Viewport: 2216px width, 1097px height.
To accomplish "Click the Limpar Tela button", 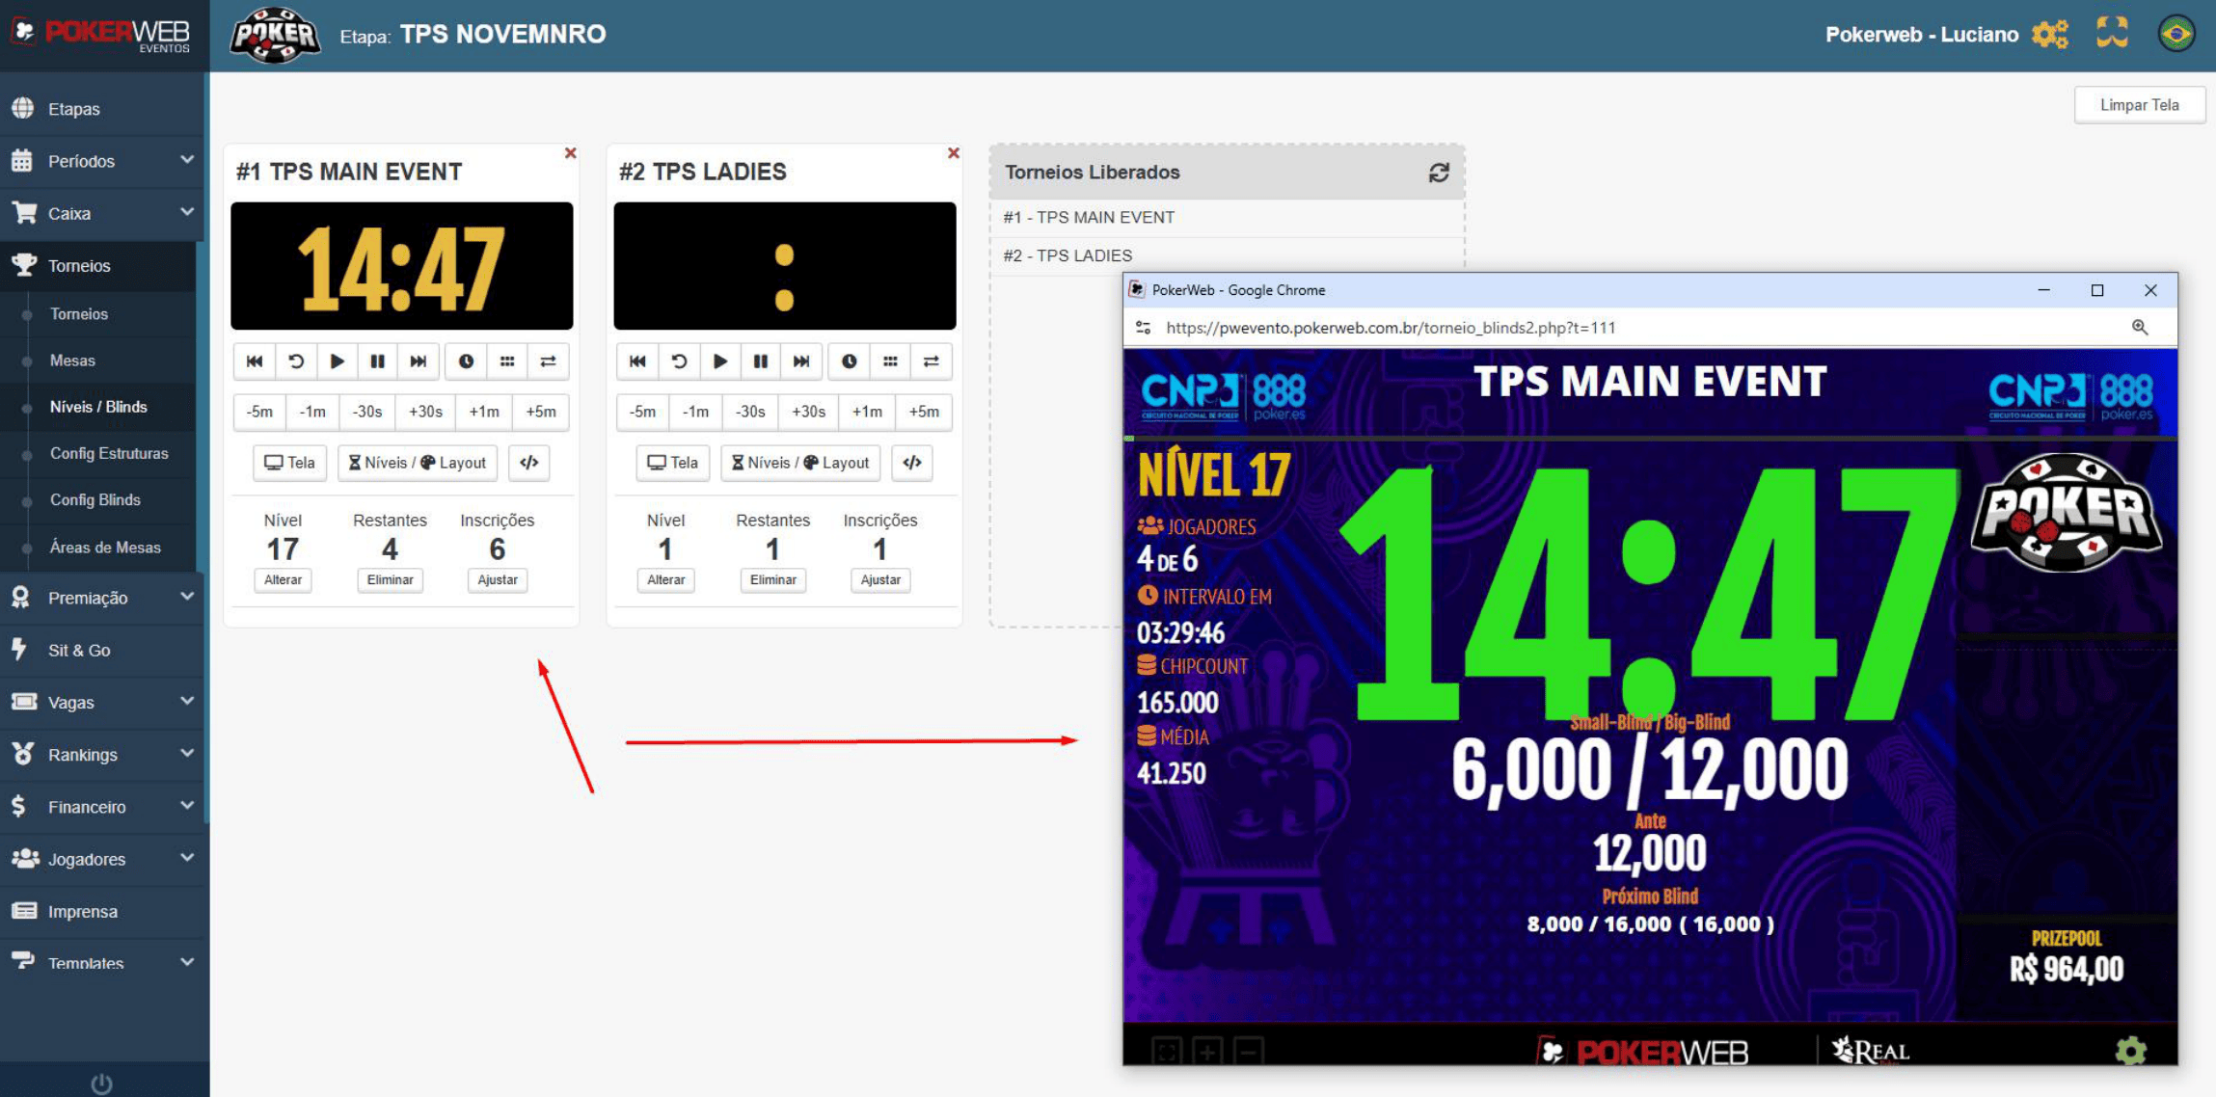I will [x=2138, y=105].
